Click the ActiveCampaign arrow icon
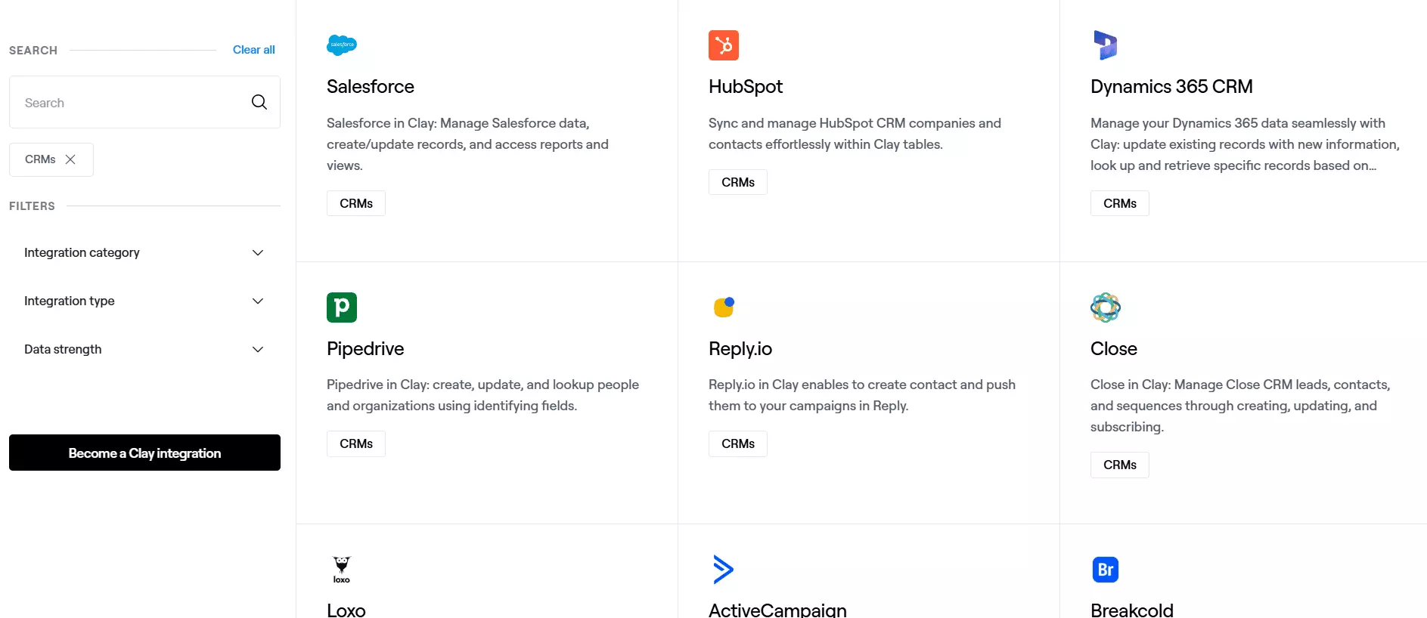 [724, 569]
